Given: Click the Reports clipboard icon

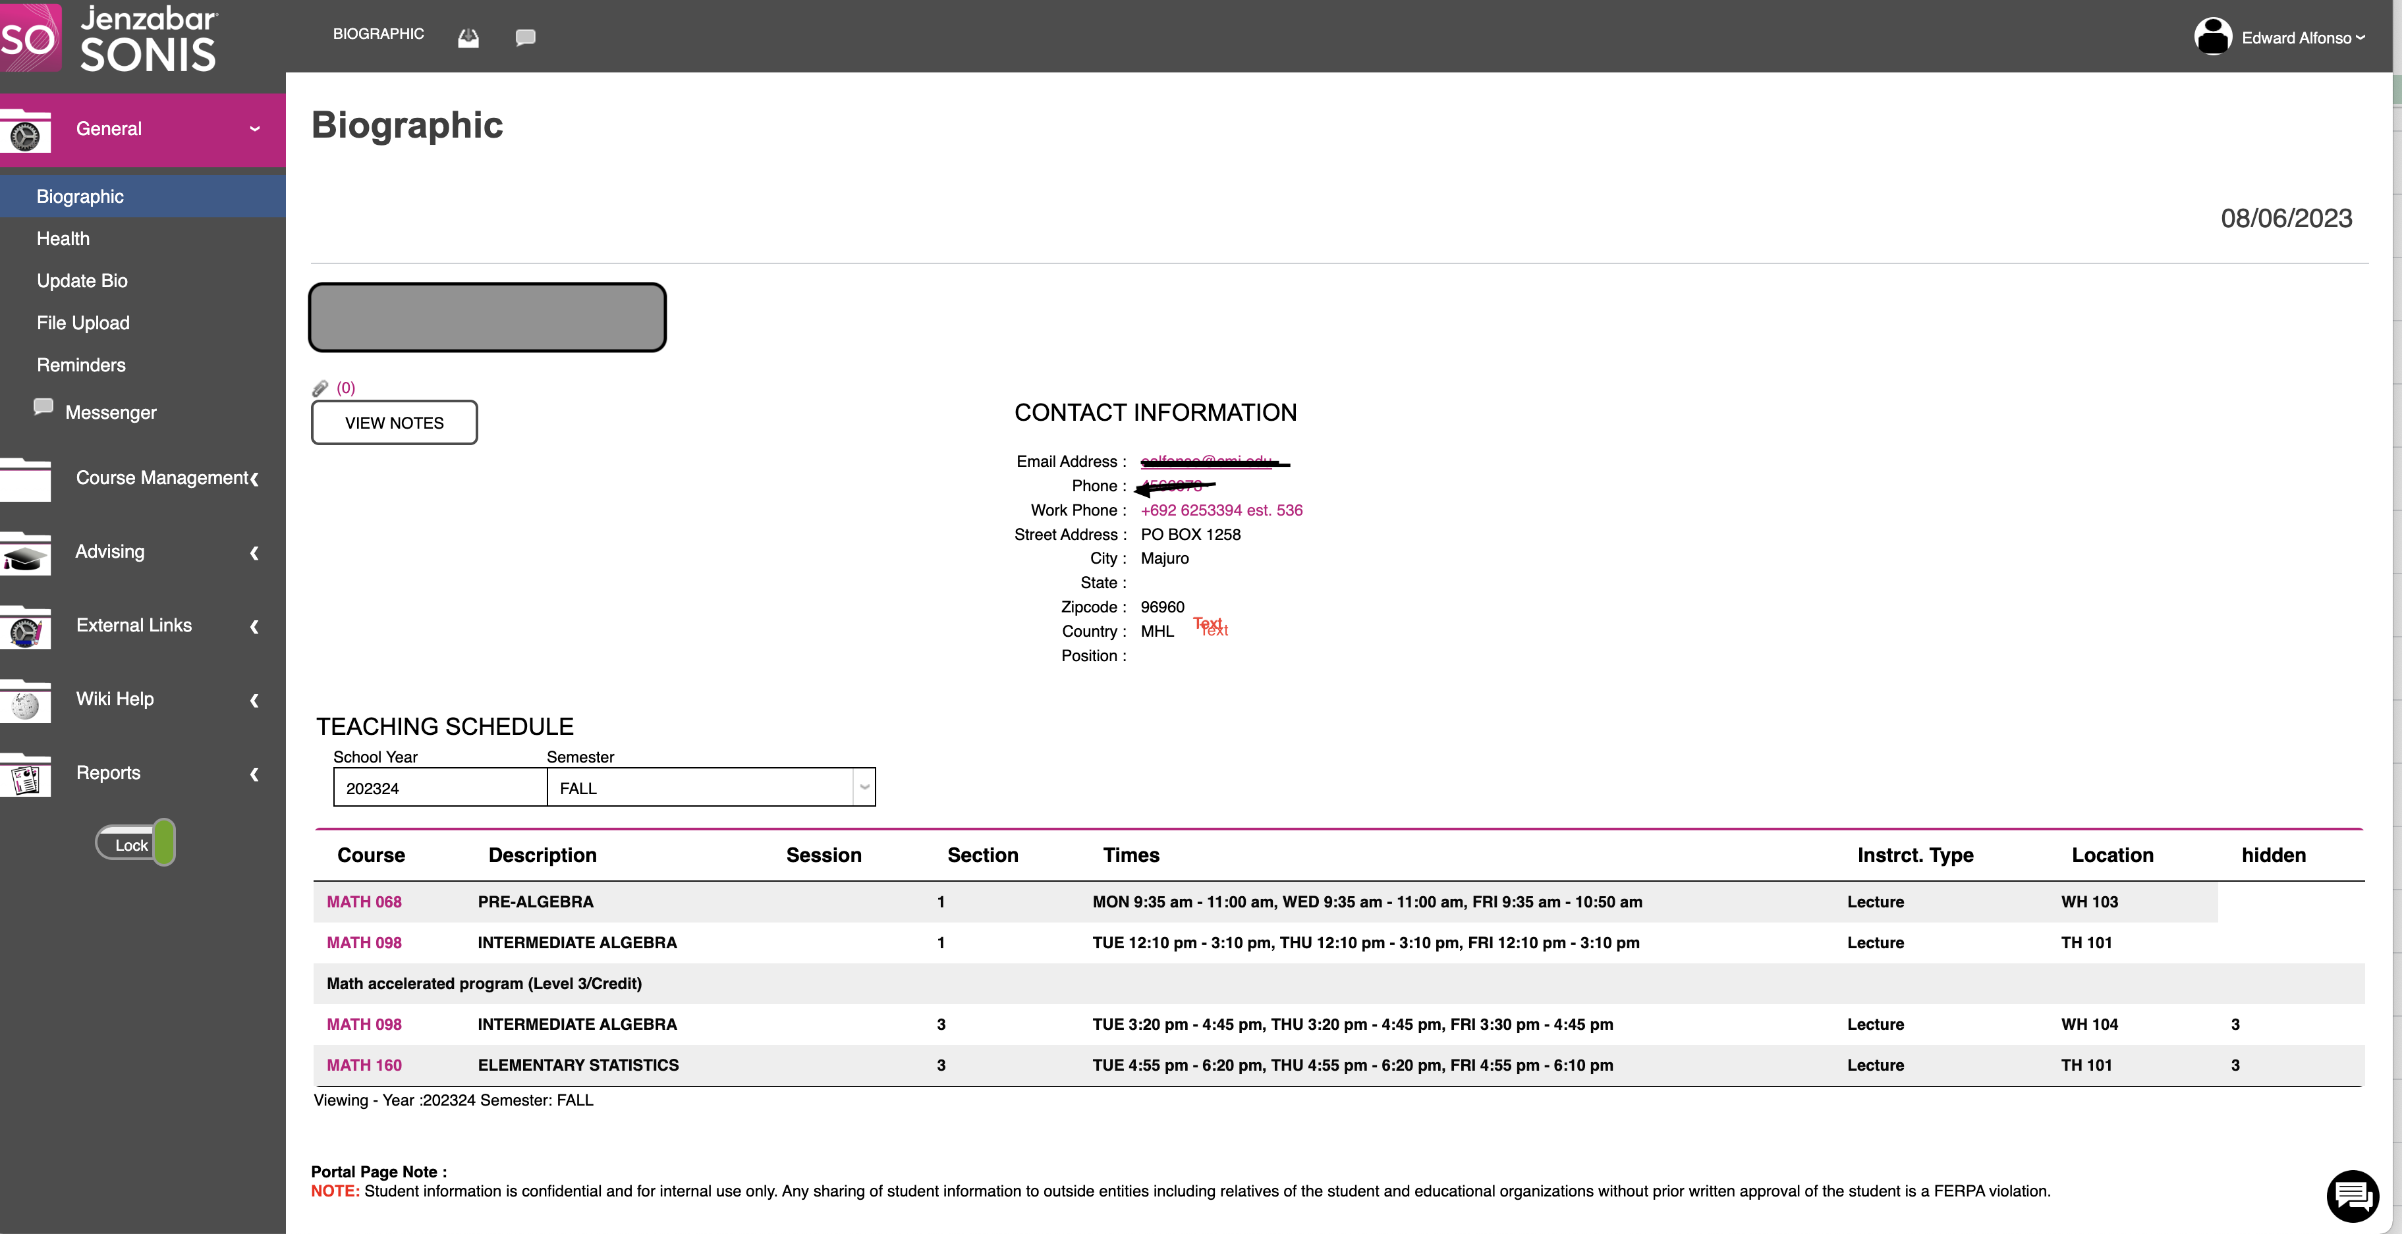Looking at the screenshot, I should click(24, 776).
